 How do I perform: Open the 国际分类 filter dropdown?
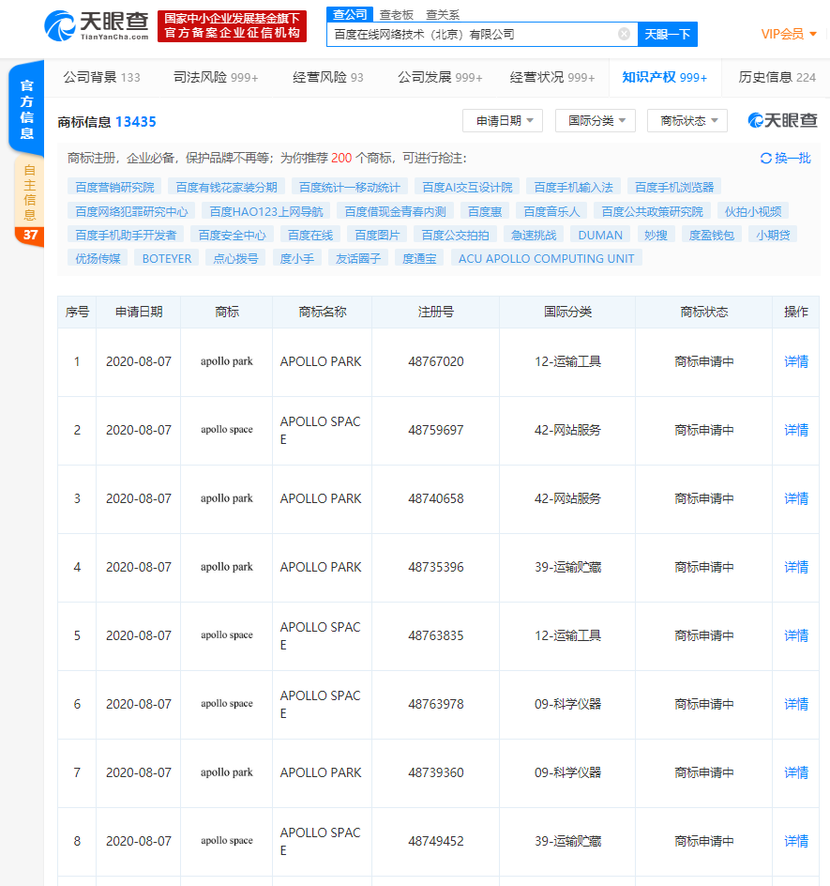(x=596, y=121)
